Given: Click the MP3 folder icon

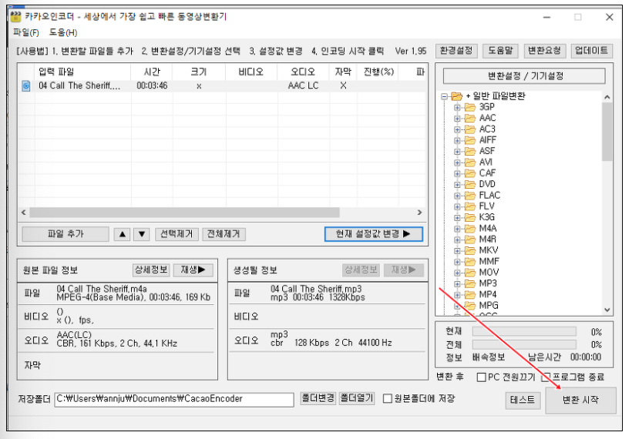Looking at the screenshot, I should click(469, 283).
